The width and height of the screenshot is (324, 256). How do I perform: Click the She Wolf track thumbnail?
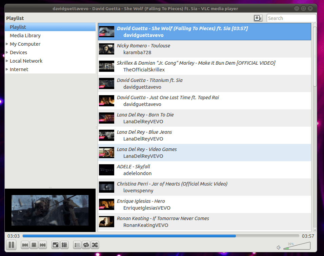[x=107, y=31]
